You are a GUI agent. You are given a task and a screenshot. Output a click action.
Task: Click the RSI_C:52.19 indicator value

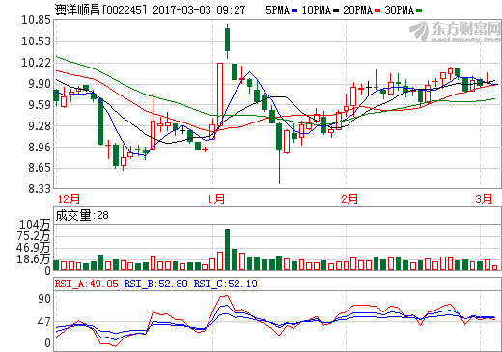click(226, 284)
